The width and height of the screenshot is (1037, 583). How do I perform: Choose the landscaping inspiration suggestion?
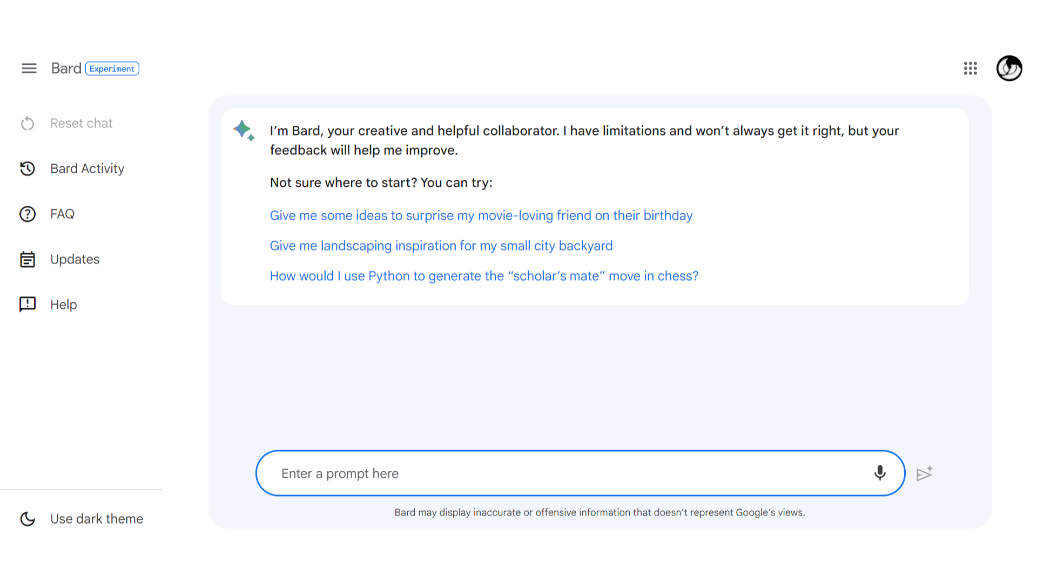tap(441, 246)
